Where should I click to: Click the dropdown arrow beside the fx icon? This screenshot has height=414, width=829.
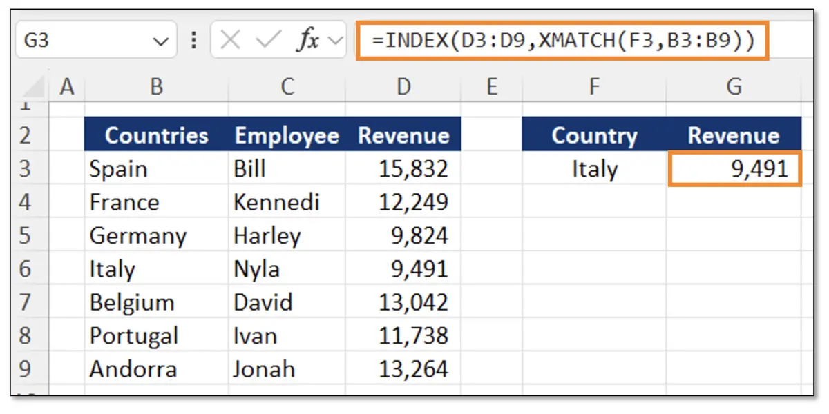pyautogui.click(x=334, y=39)
